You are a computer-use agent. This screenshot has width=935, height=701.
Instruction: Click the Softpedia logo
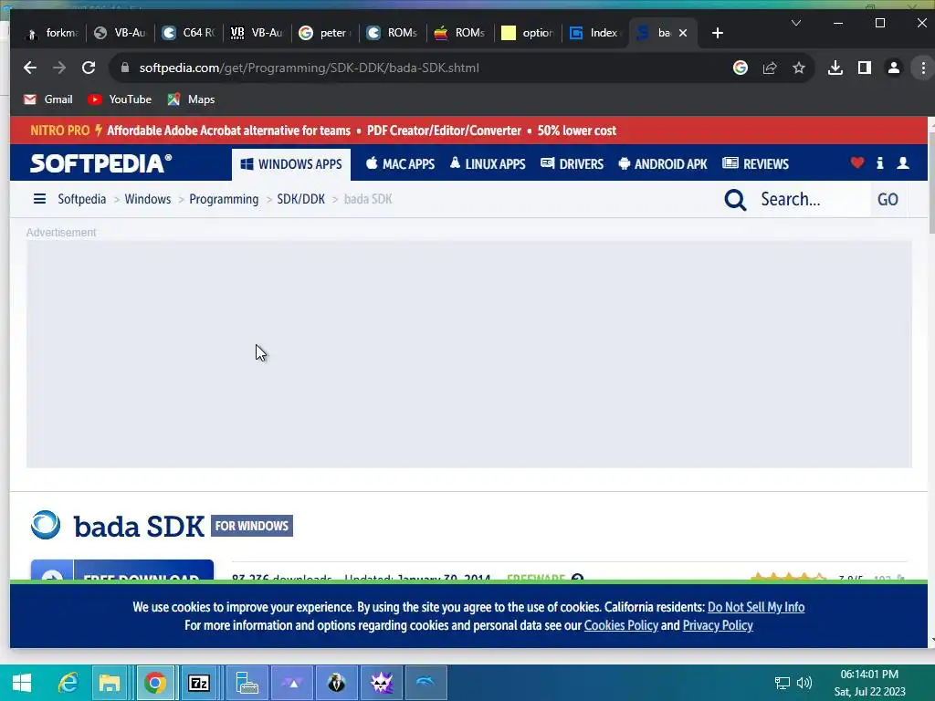point(100,163)
